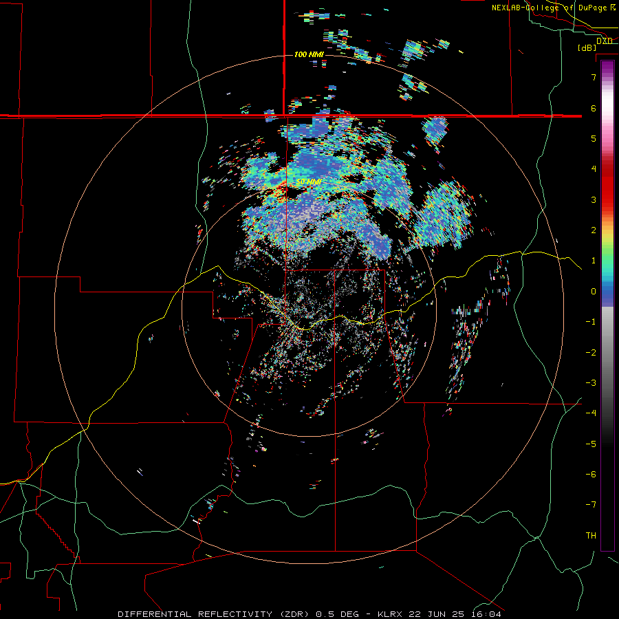
Task: Click the [dB] unit label above color scale
Action: tap(587, 48)
